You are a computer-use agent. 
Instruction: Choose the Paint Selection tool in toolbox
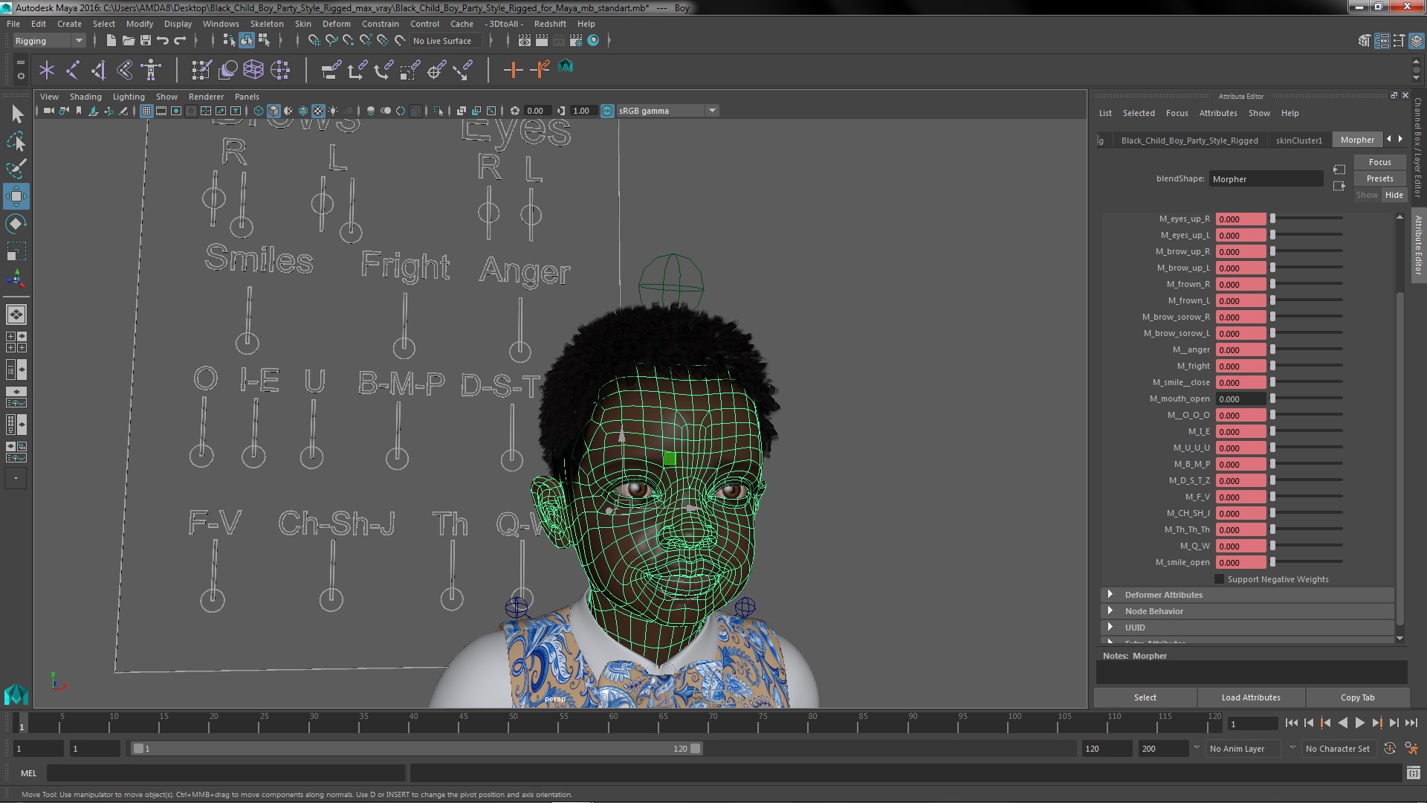point(16,169)
